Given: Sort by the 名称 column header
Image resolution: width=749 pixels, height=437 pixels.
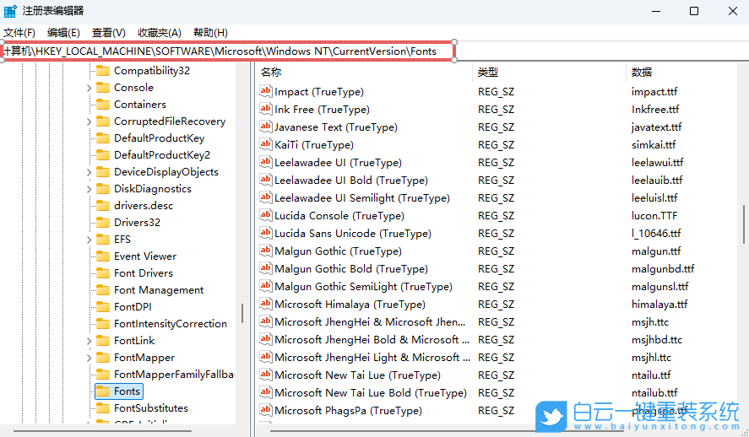Looking at the screenshot, I should (272, 73).
